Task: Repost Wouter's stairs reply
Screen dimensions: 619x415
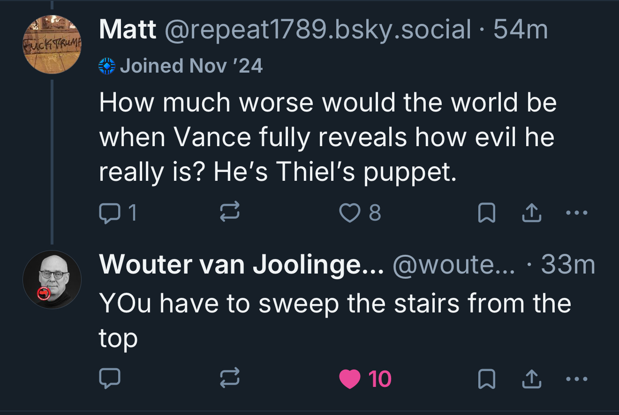Action: pyautogui.click(x=230, y=378)
